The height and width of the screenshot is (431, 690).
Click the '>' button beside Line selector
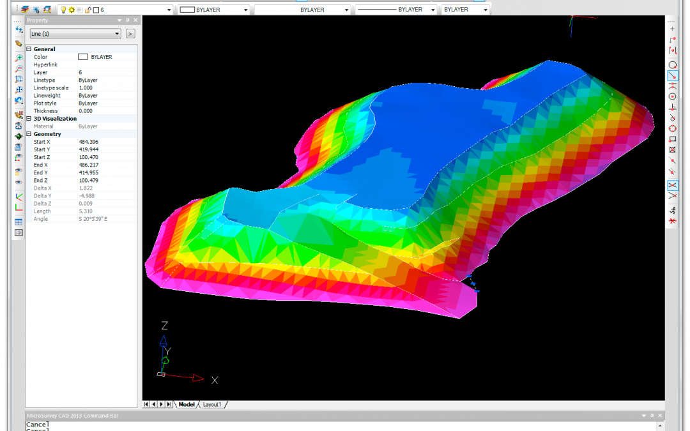tap(130, 34)
